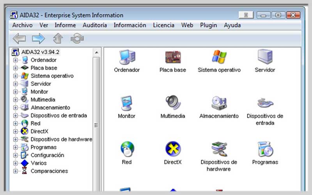Select Sistema operativo in the tree
The width and height of the screenshot is (312, 195).
point(52,76)
